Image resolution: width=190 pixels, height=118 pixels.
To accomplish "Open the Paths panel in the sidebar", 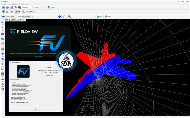I will (3, 49).
